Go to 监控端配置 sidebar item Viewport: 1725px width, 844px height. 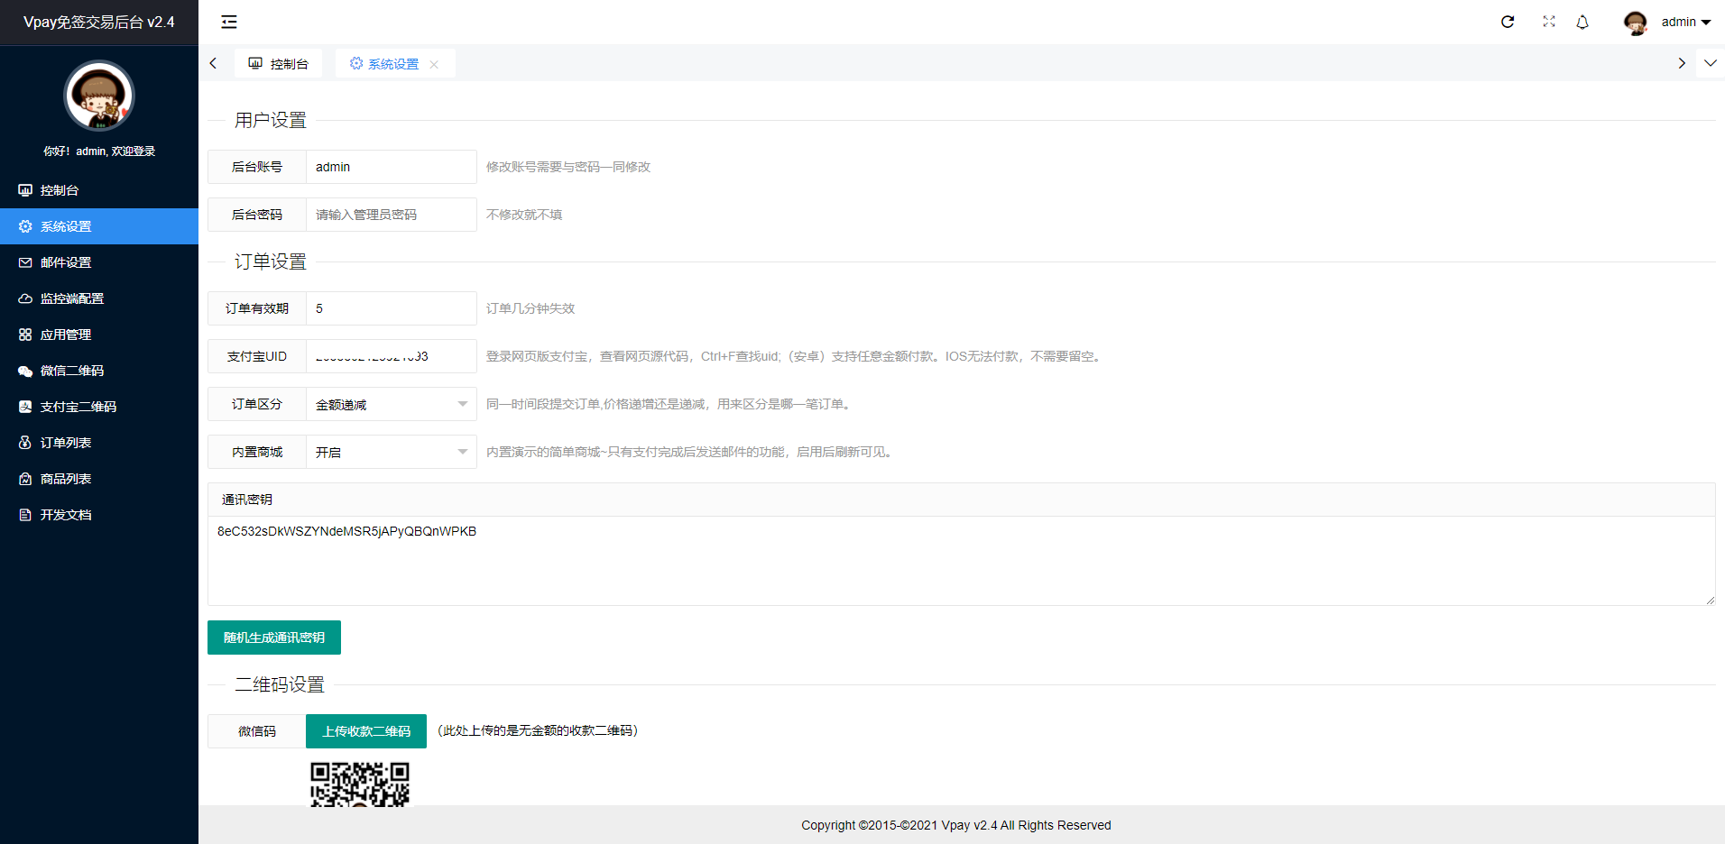pos(72,298)
